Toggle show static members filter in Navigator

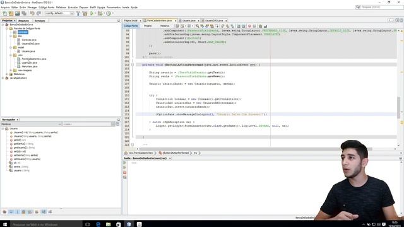(17, 212)
